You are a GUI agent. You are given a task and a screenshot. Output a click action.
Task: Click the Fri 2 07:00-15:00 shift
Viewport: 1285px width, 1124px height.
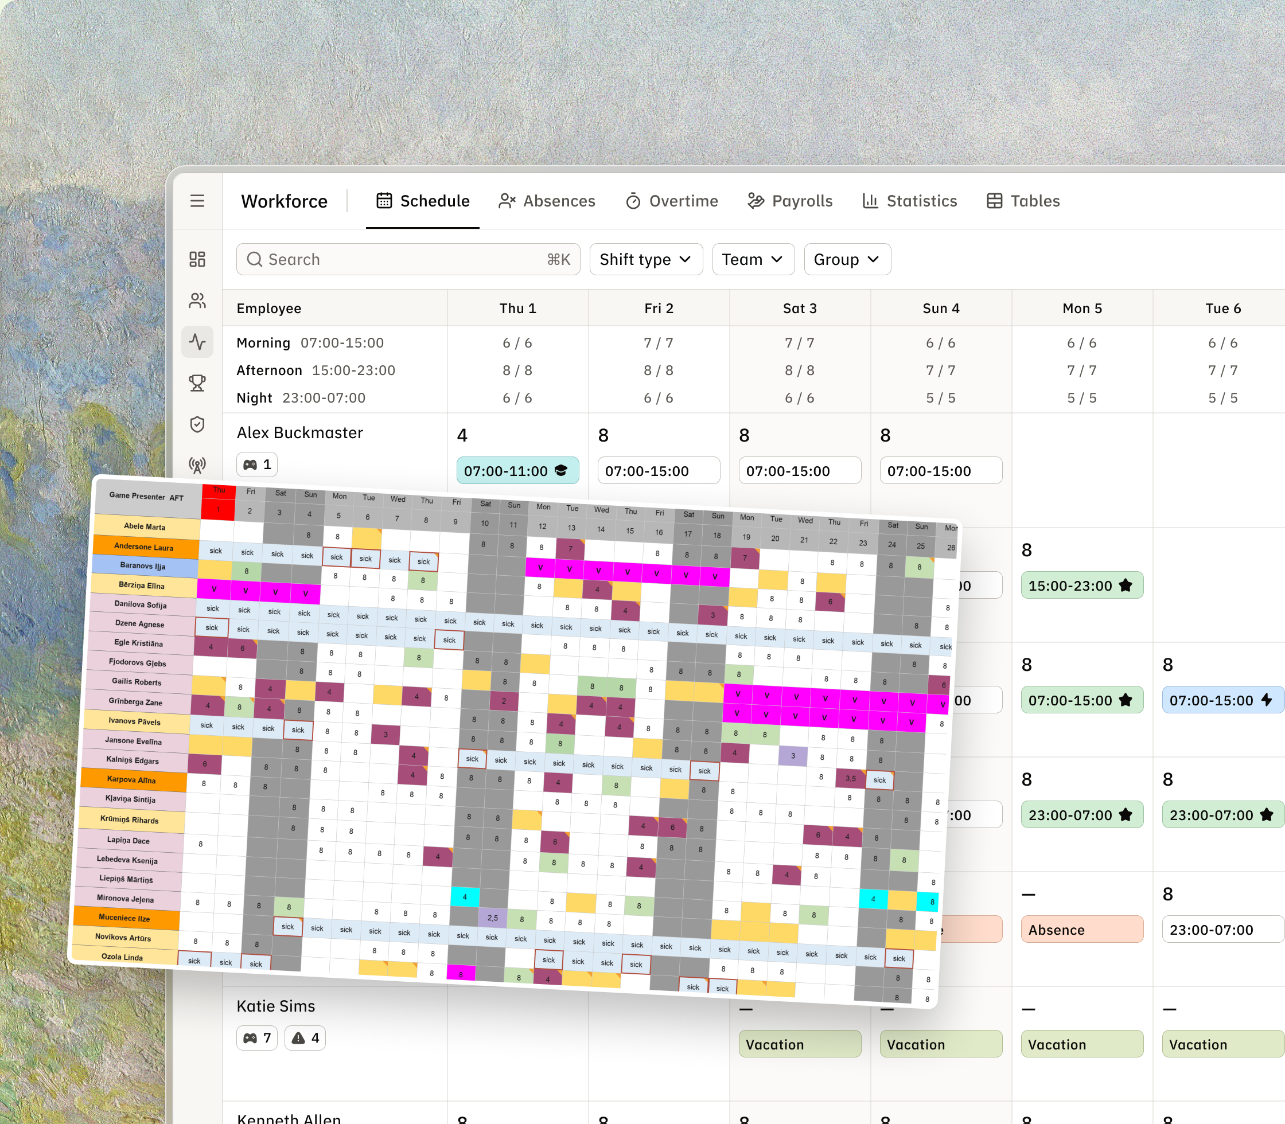(x=659, y=470)
